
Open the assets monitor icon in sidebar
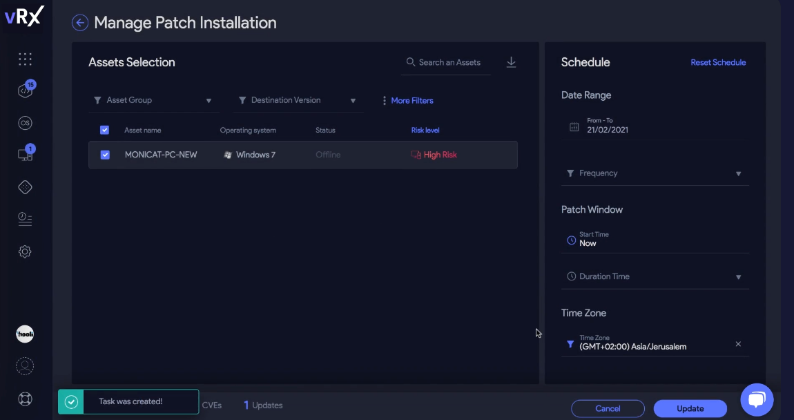coord(25,155)
